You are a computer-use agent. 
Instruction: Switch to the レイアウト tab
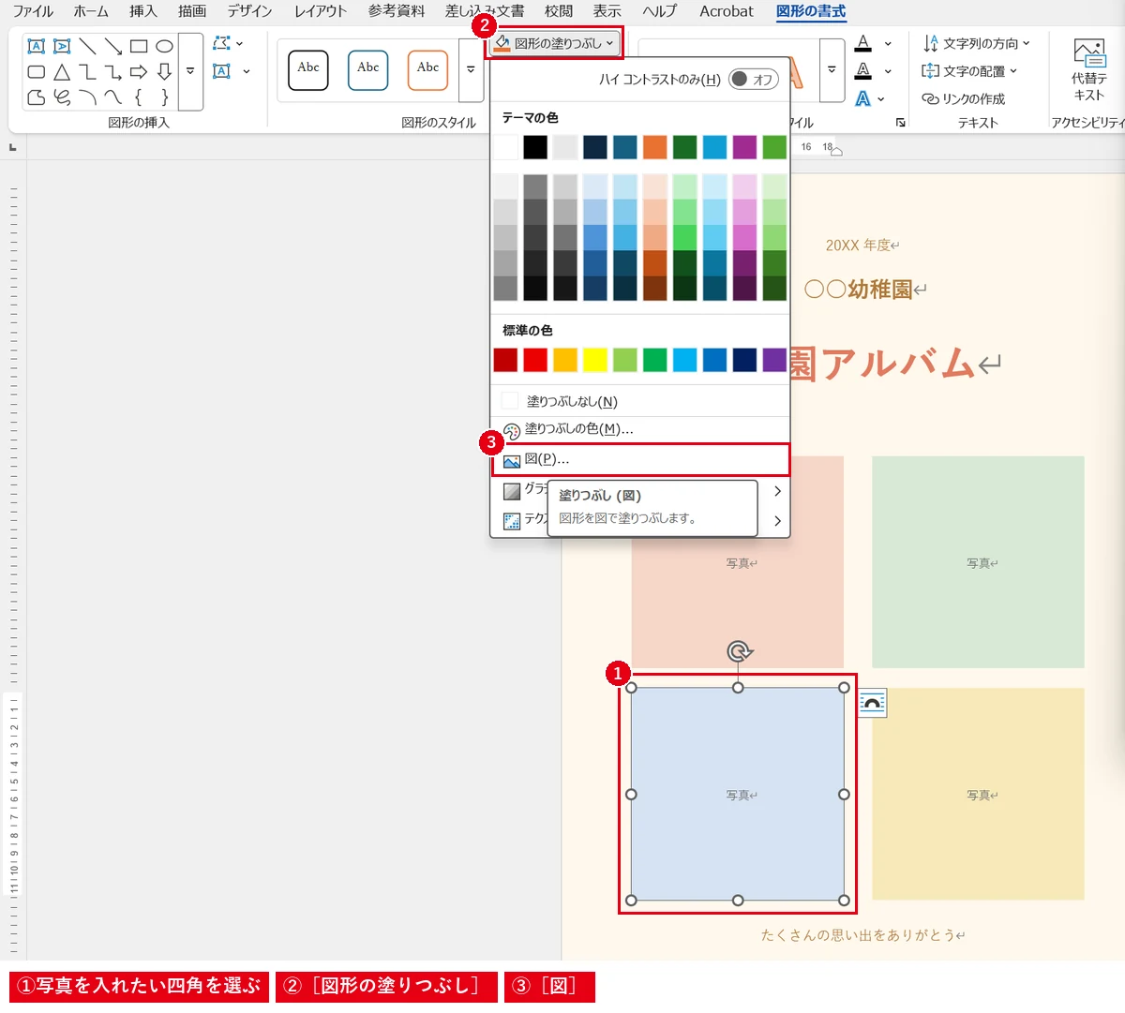[x=320, y=11]
